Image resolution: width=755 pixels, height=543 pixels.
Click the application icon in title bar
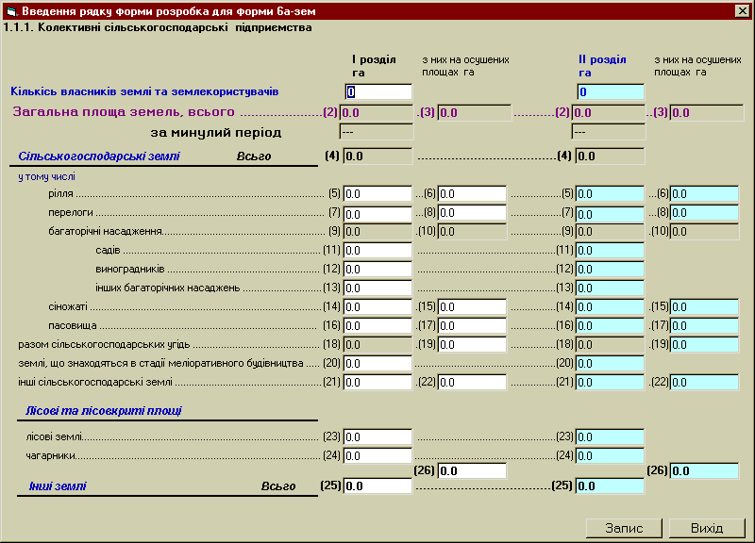(x=11, y=11)
